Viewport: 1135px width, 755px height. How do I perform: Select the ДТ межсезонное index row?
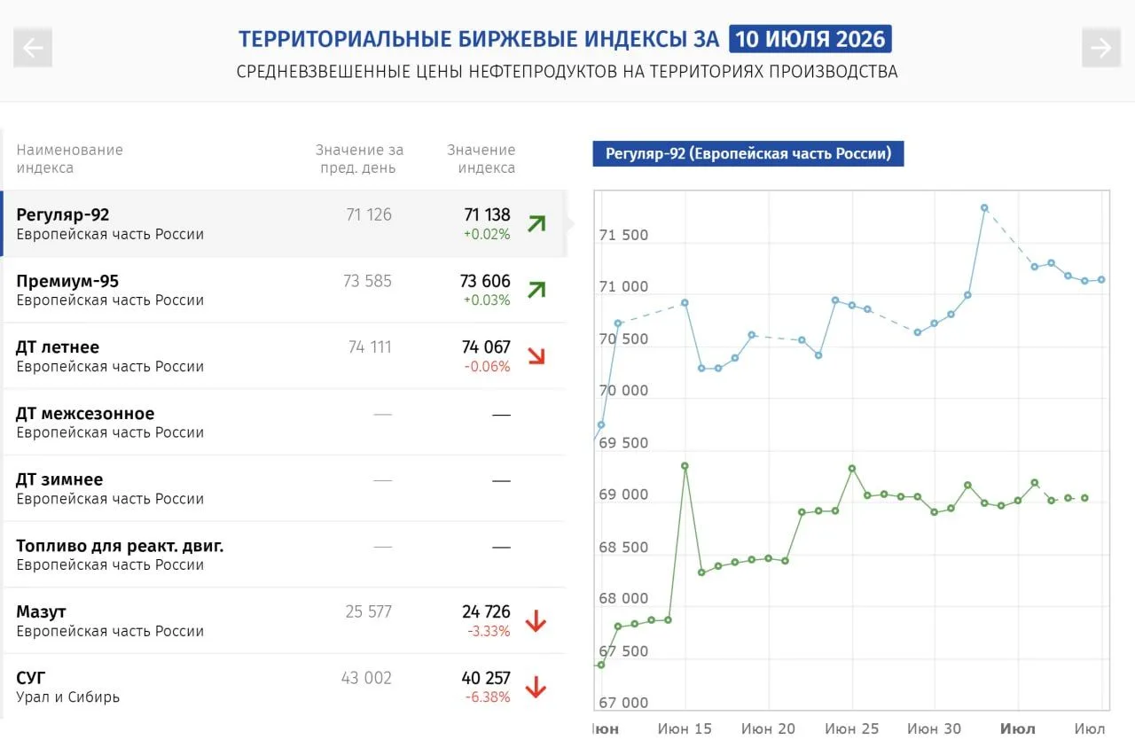click(284, 423)
